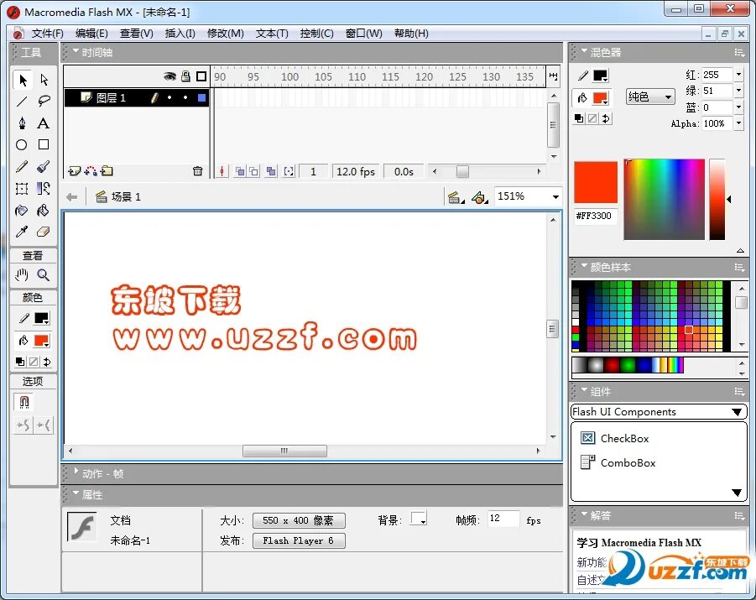Click the 帧频 frame rate input field
This screenshot has width=756, height=600.
point(503,519)
